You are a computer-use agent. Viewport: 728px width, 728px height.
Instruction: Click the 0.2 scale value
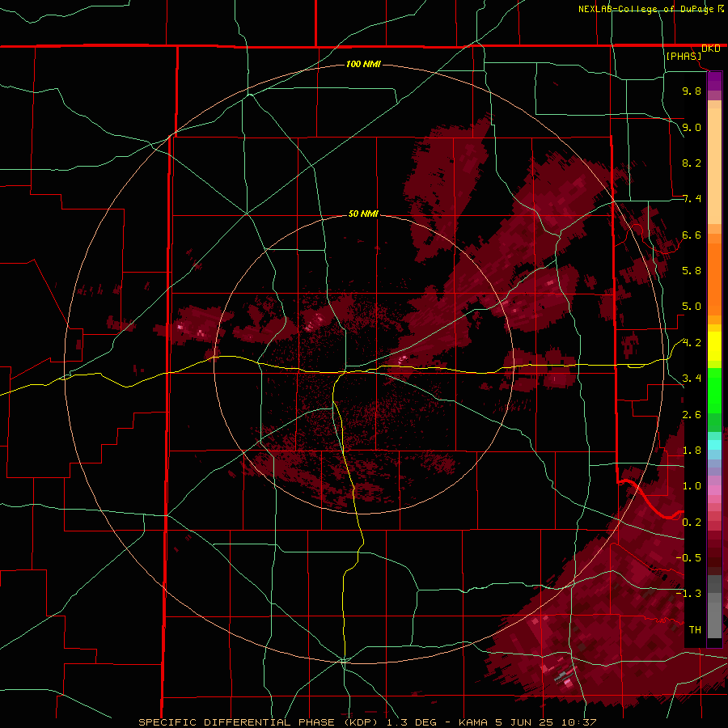(692, 523)
